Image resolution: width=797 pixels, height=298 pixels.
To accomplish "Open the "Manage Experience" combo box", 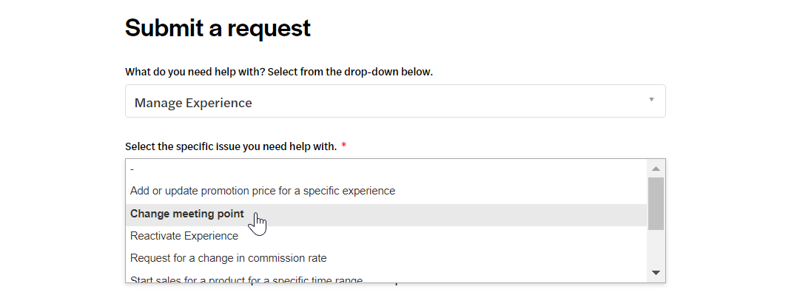I will pyautogui.click(x=395, y=101).
